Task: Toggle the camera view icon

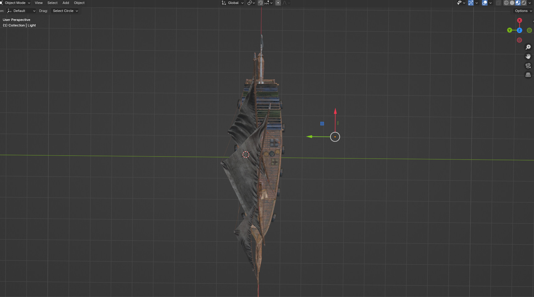Action: pyautogui.click(x=528, y=66)
